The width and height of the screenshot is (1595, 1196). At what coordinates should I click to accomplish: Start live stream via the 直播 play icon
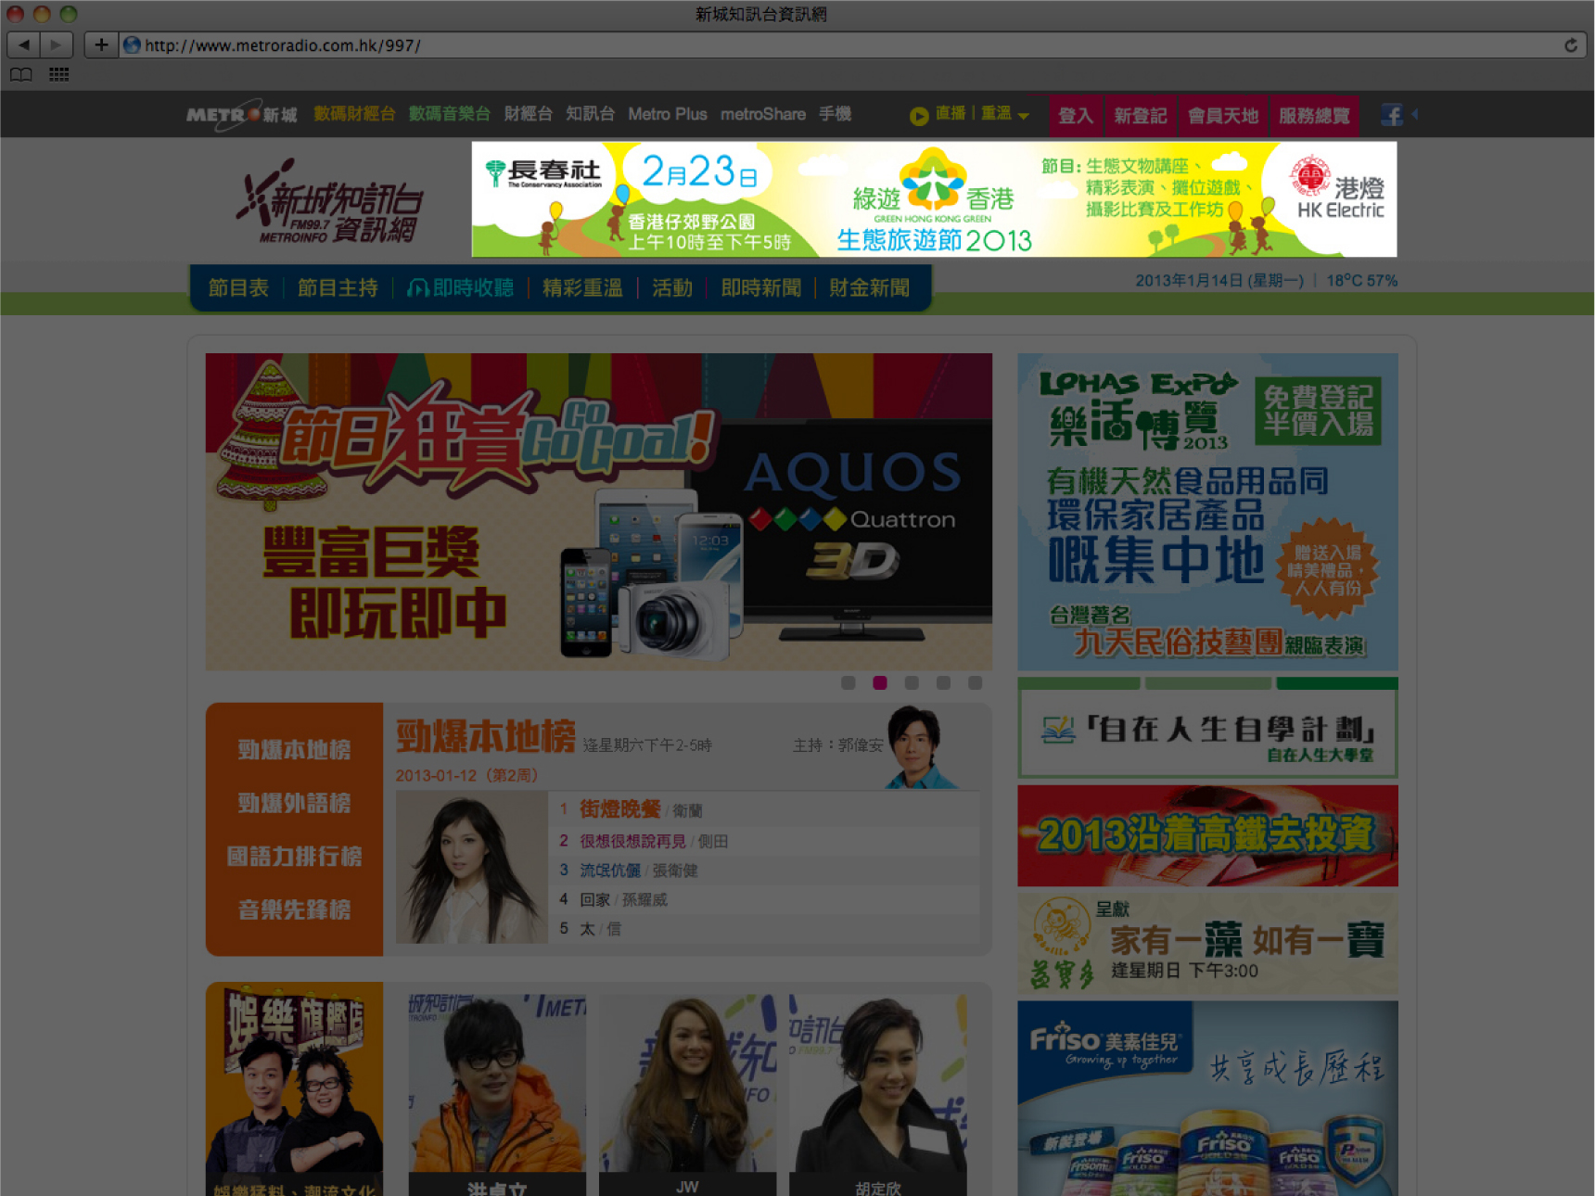[x=919, y=116]
